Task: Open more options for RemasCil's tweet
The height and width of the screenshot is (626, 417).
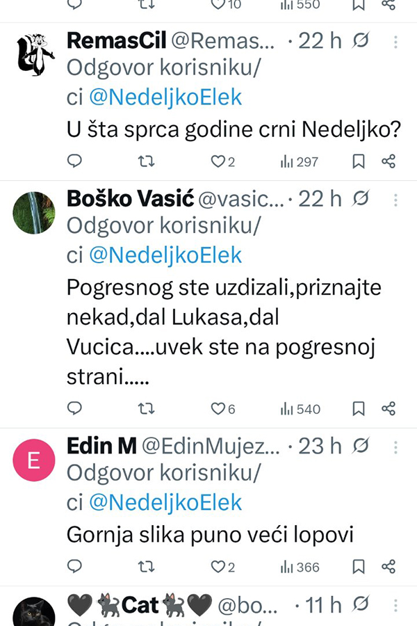Action: click(x=395, y=42)
